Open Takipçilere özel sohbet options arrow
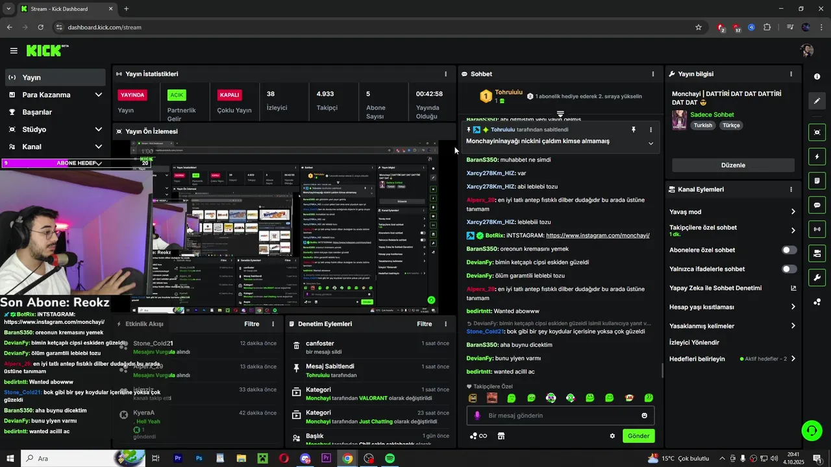Viewport: 831px width, 467px height. [793, 230]
